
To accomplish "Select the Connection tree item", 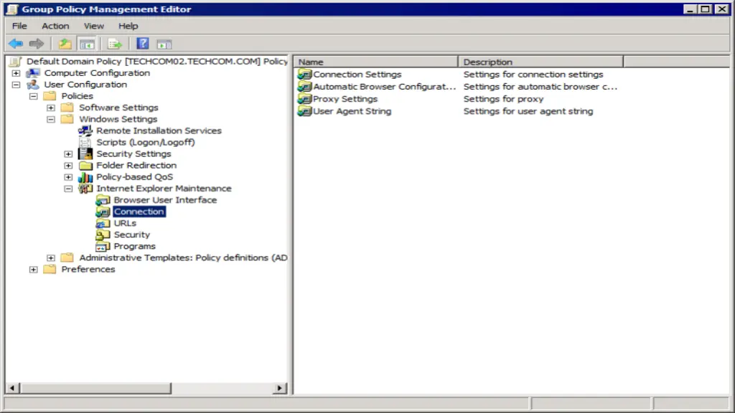I will 139,212.
